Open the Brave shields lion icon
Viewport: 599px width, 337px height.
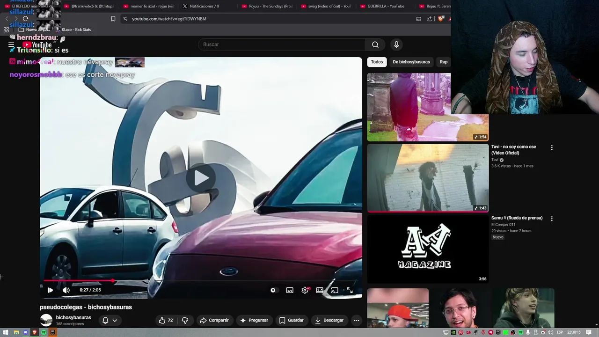point(441,19)
